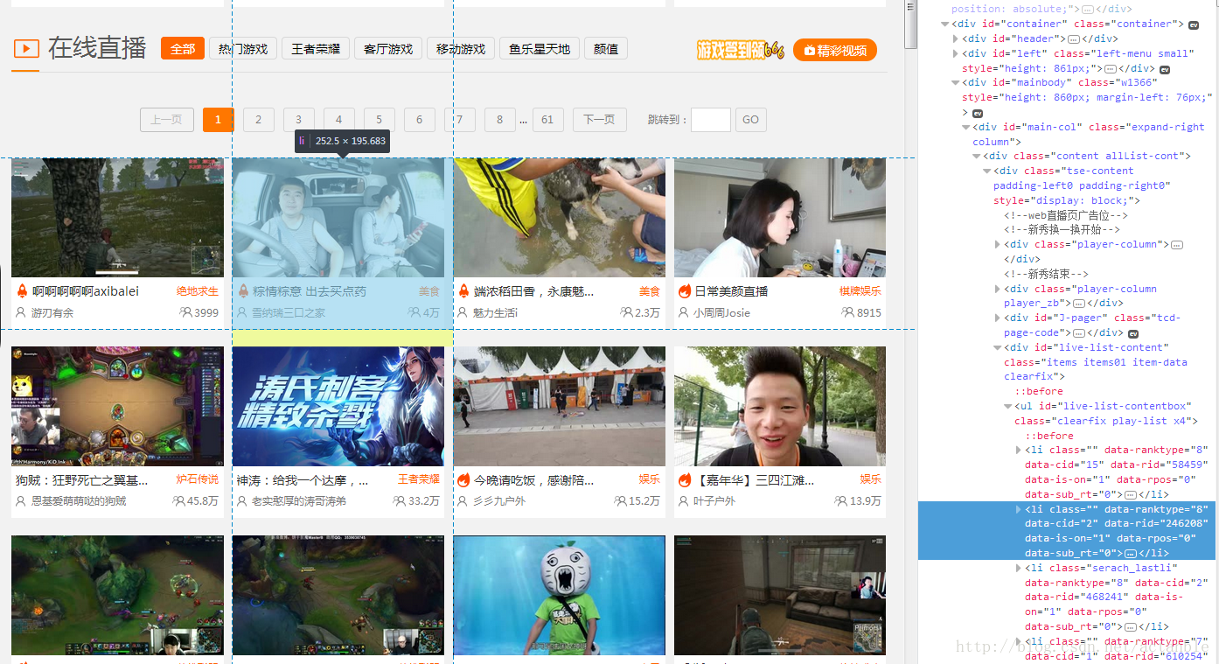Collapse the div#container node
Image resolution: width=1219 pixels, height=664 pixels.
[945, 24]
